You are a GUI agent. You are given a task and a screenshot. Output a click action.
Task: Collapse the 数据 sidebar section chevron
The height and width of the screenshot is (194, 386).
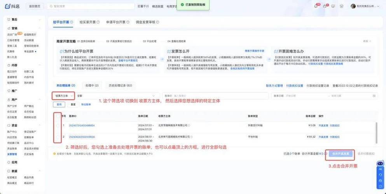pos(40,171)
